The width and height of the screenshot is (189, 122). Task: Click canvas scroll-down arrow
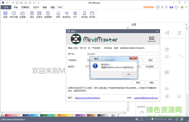click(128, 110)
